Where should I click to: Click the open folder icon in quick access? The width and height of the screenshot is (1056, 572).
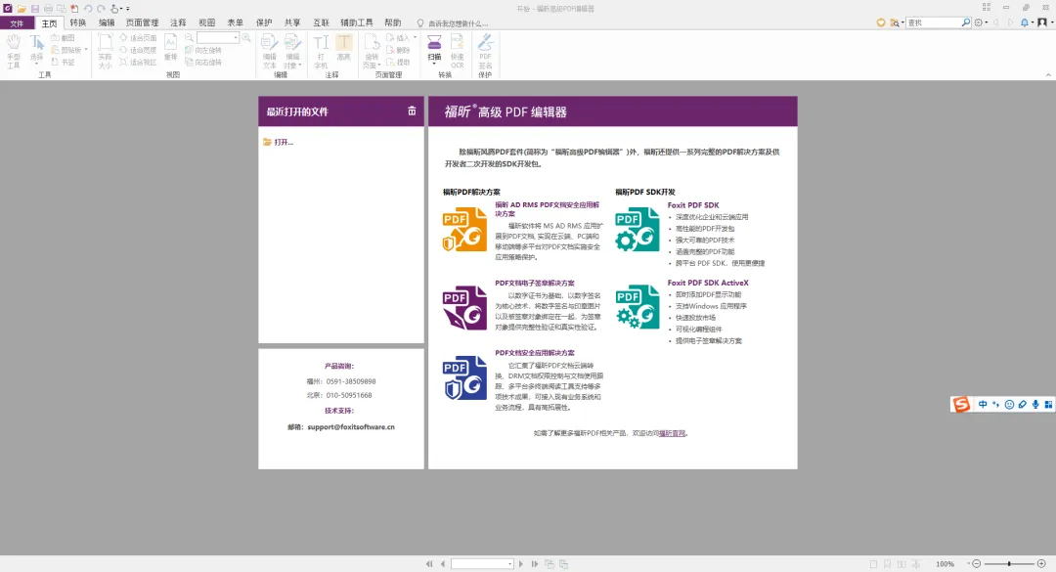[x=22, y=9]
